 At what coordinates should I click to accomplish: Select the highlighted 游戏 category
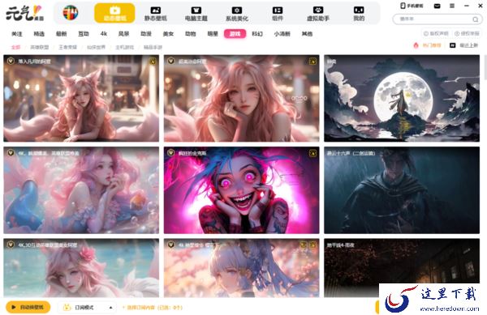235,34
